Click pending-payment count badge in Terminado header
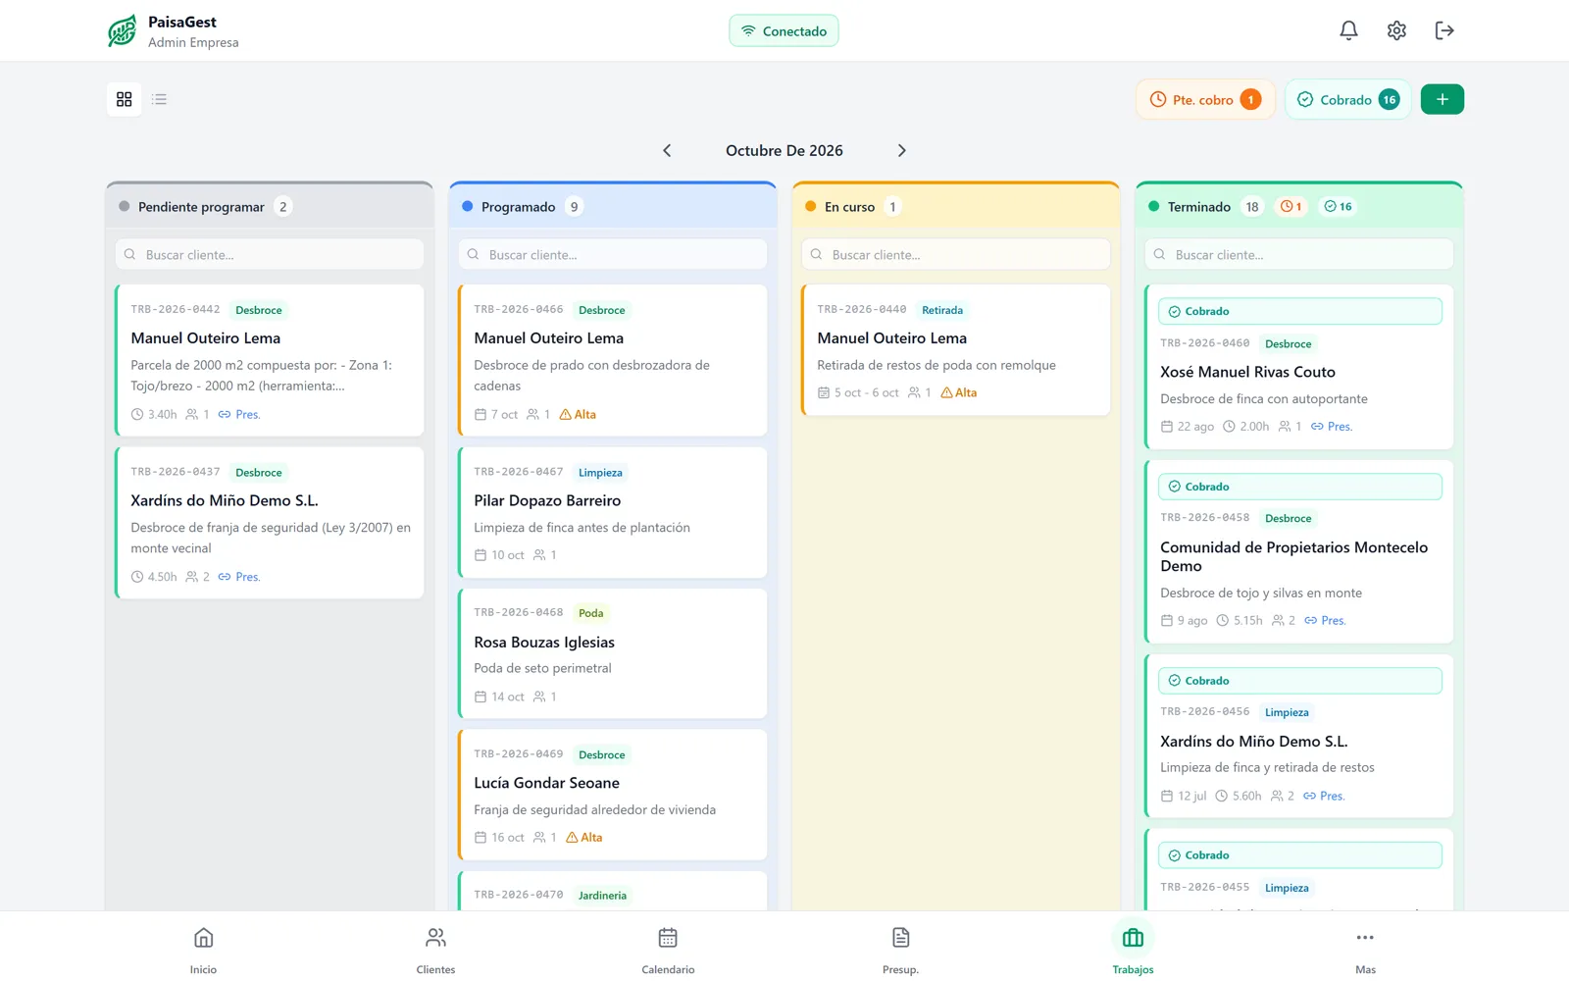The width and height of the screenshot is (1569, 981). [x=1291, y=206]
